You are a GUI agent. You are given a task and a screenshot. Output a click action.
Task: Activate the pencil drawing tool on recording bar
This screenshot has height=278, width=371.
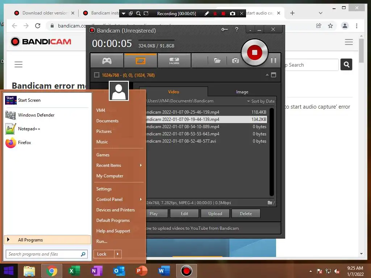pyautogui.click(x=207, y=13)
